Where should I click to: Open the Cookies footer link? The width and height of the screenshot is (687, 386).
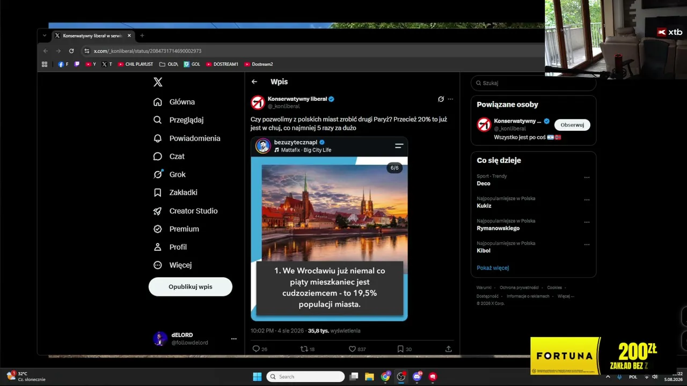click(554, 288)
